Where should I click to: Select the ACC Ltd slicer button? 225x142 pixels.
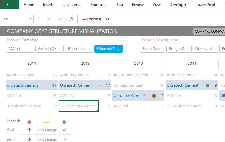tap(20, 49)
